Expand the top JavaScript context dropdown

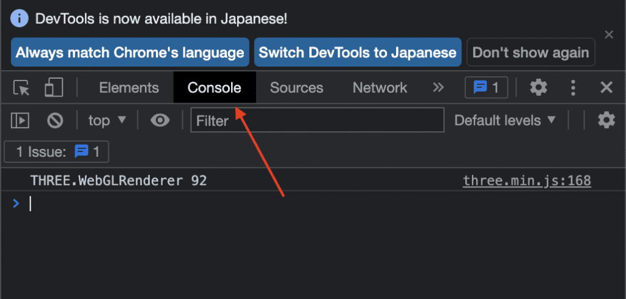pyautogui.click(x=107, y=120)
